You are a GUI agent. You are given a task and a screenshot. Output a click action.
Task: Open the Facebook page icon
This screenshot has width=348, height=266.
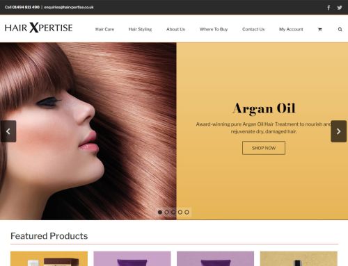coord(329,8)
